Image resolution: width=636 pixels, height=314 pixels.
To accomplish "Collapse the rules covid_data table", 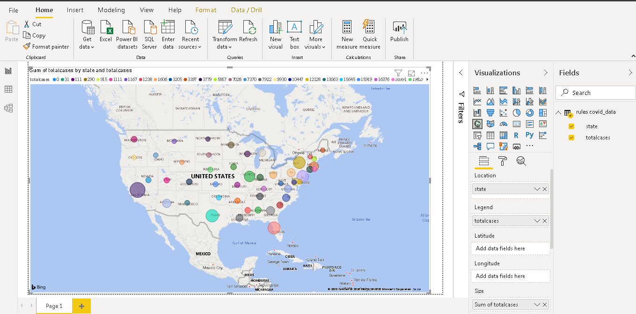I will tap(558, 112).
